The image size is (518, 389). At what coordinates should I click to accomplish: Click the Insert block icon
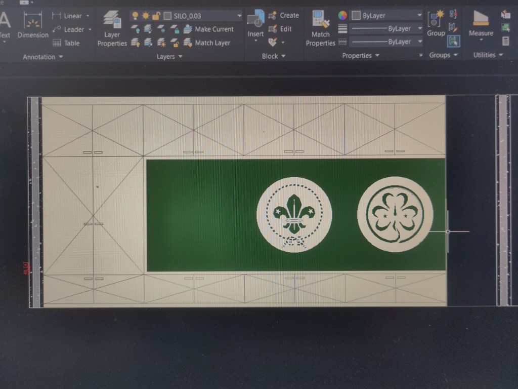coord(255,23)
